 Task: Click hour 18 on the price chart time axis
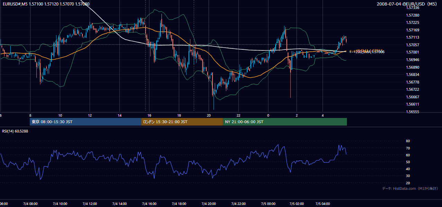pyautogui.click(x=179, y=115)
